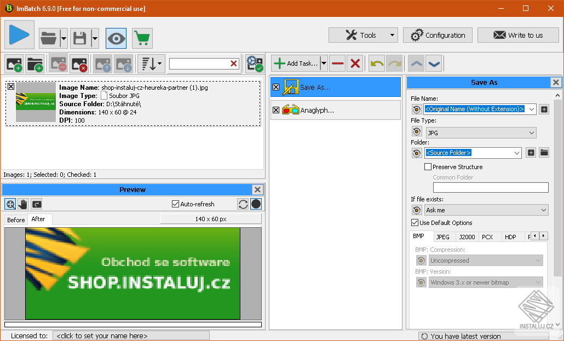The image size is (564, 341).
Task: Remove all images with the red X image icon
Action: coord(79,64)
